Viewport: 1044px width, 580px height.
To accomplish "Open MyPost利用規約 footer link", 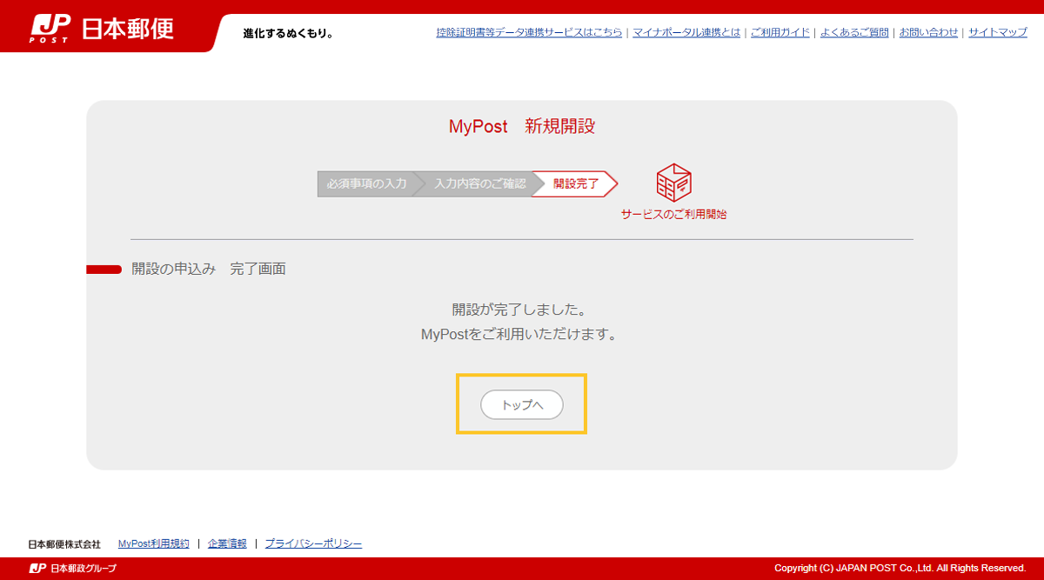I will (153, 543).
